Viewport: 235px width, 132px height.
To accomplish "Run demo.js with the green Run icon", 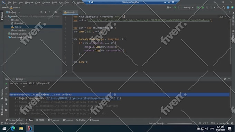I will coord(198,8).
